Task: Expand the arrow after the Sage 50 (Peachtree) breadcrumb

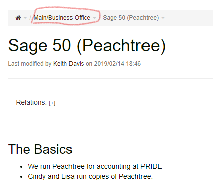Action: point(163,18)
